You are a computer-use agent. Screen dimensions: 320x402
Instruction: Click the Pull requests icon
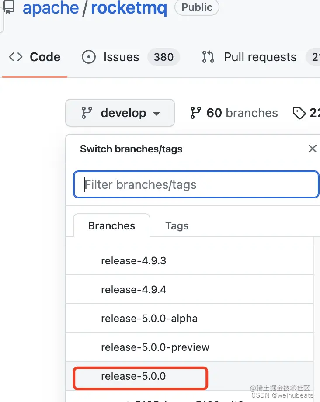208,57
